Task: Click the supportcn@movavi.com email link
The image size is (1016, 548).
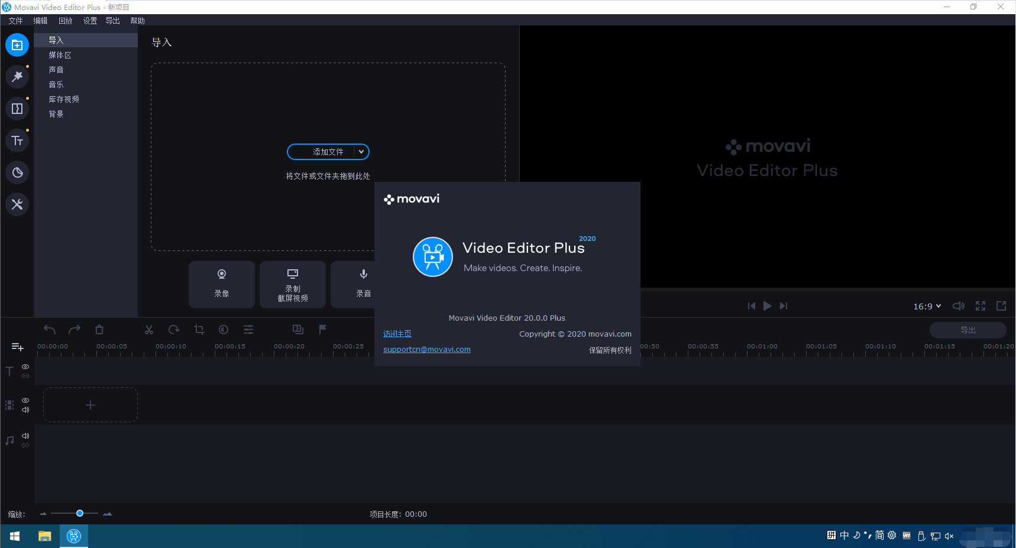Action: pos(427,349)
